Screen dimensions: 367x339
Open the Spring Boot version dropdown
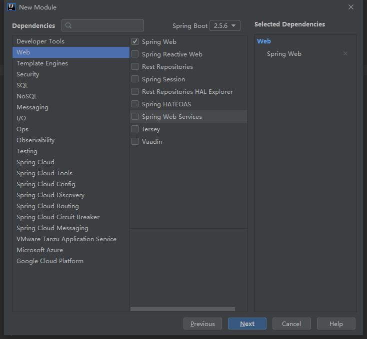(225, 25)
